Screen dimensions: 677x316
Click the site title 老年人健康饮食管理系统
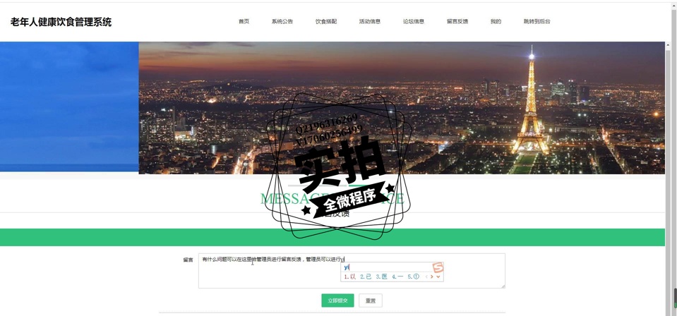(x=61, y=22)
